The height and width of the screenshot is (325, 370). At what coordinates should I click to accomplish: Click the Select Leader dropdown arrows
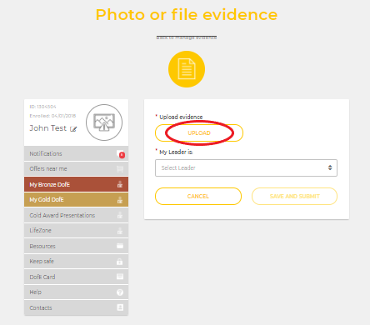pos(330,167)
